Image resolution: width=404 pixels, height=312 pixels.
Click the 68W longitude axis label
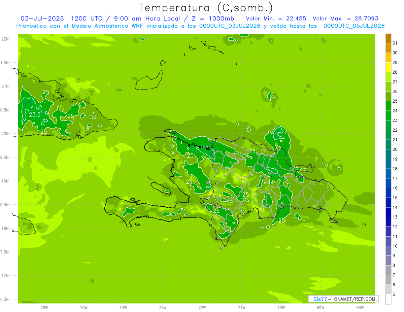click(x=360, y=307)
